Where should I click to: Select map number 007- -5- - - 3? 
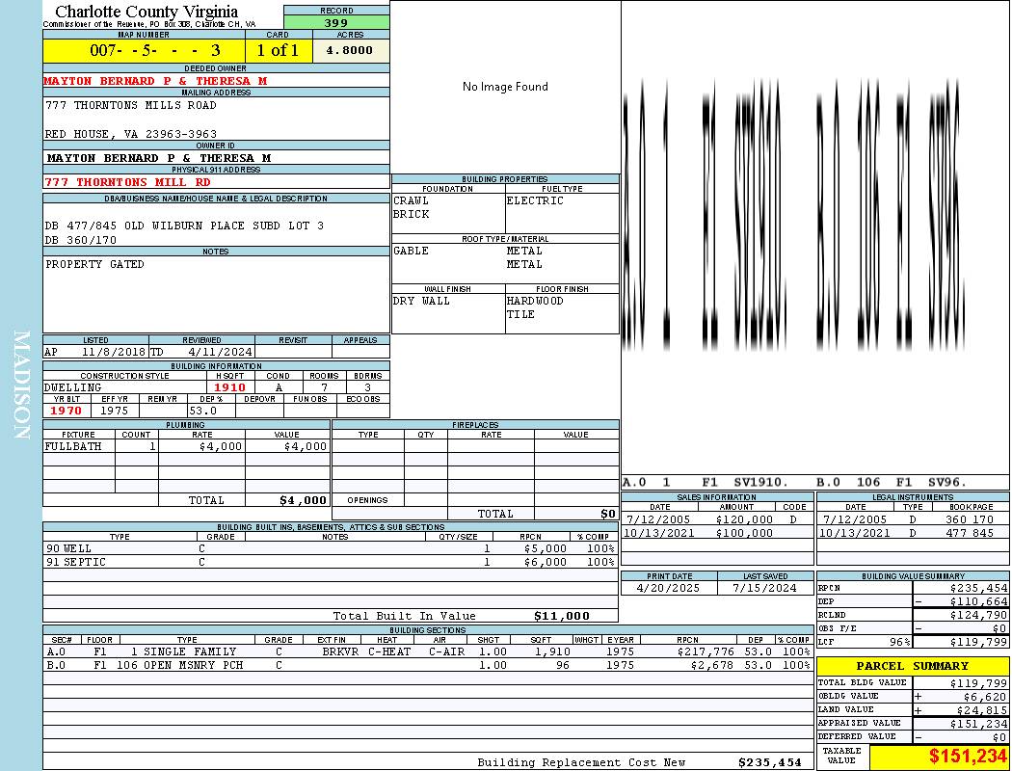[155, 50]
